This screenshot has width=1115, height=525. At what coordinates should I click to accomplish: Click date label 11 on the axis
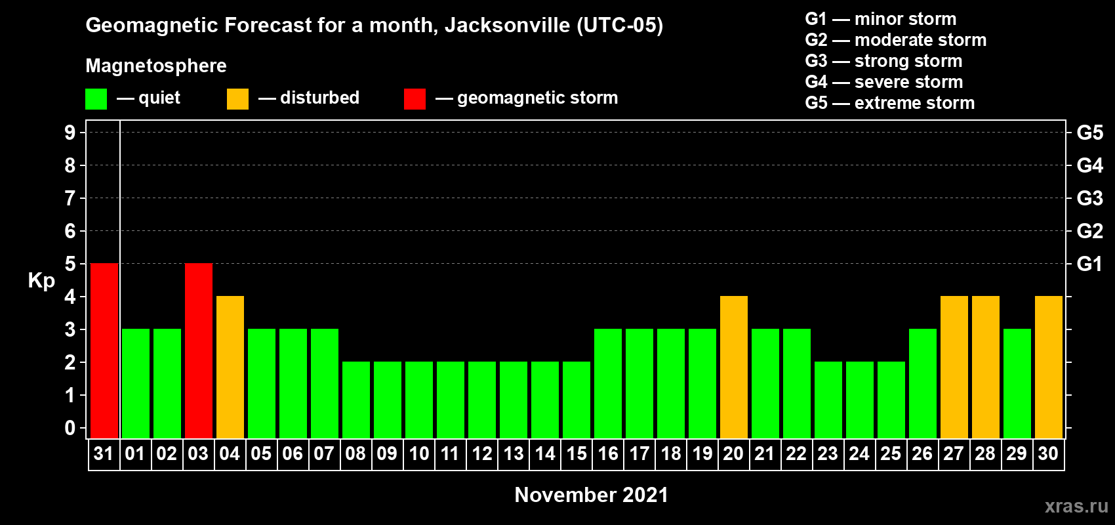click(x=450, y=453)
